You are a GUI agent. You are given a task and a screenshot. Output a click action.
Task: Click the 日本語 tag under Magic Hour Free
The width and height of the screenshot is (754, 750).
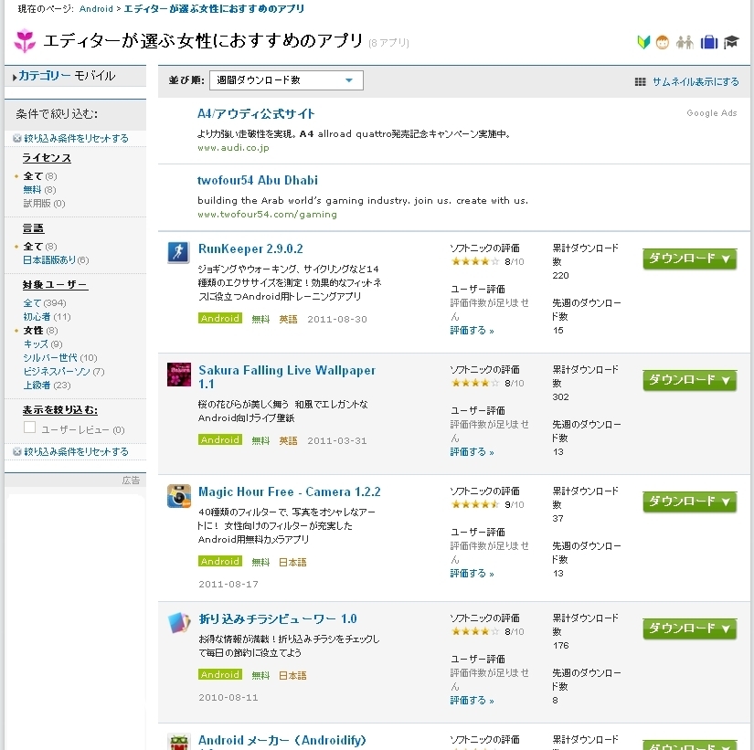[x=292, y=562]
